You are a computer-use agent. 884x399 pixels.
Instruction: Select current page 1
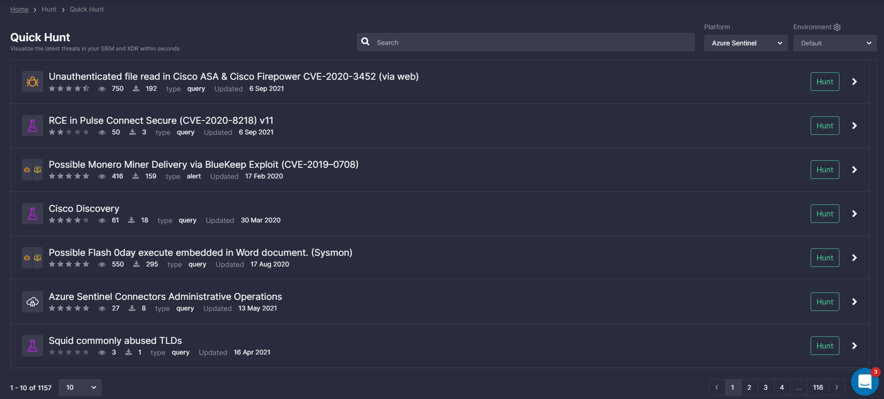(733, 387)
